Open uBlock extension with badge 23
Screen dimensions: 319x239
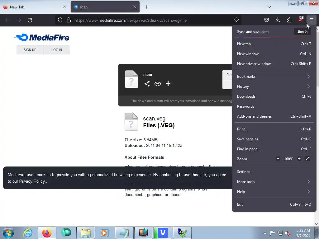301,20
